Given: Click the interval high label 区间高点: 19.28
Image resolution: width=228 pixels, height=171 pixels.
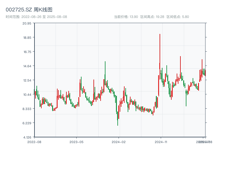Looking at the screenshot, I should pyautogui.click(x=152, y=17).
